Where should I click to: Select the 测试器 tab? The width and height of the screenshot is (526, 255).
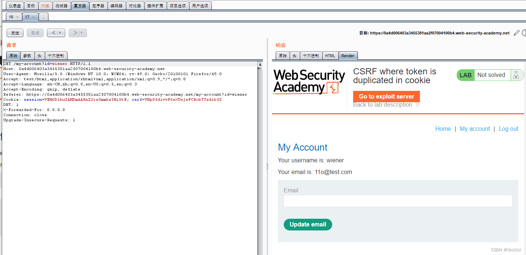click(x=61, y=6)
